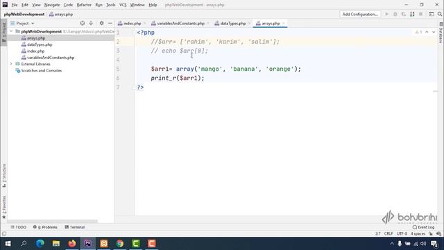This screenshot has width=444, height=250.
Task: Open the File menu
Action: (15, 5)
